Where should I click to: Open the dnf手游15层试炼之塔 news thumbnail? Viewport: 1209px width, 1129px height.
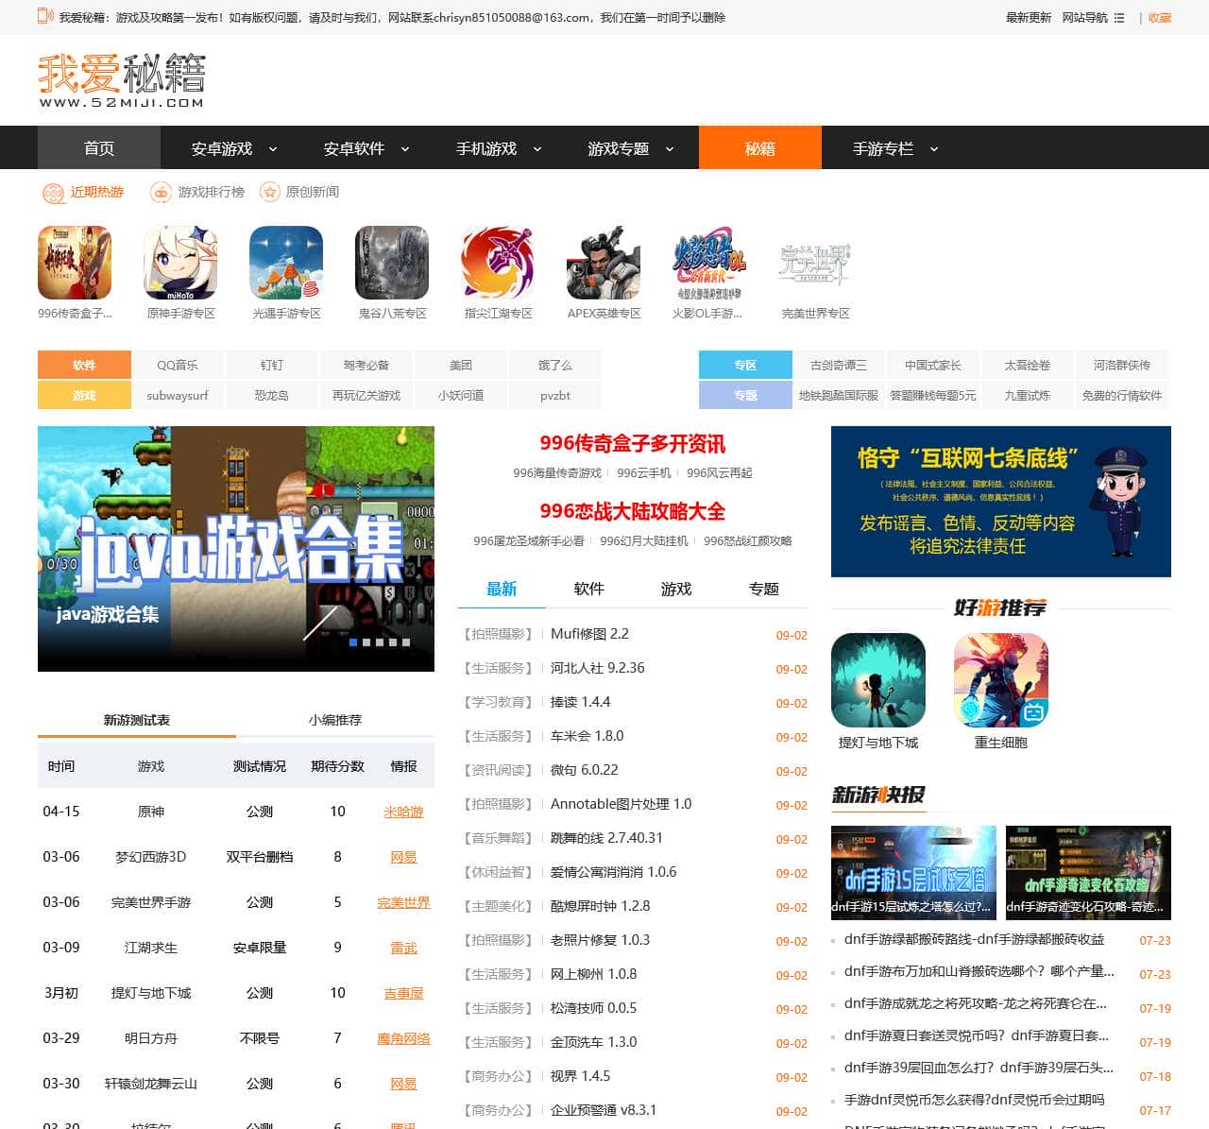coord(912,871)
